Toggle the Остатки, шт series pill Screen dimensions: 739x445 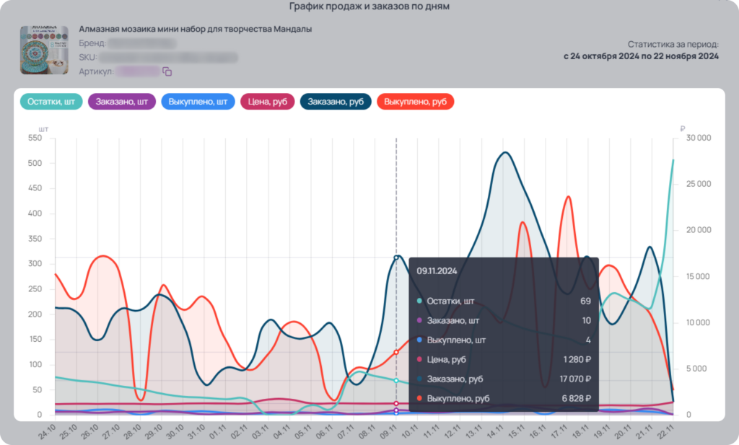[x=51, y=102]
